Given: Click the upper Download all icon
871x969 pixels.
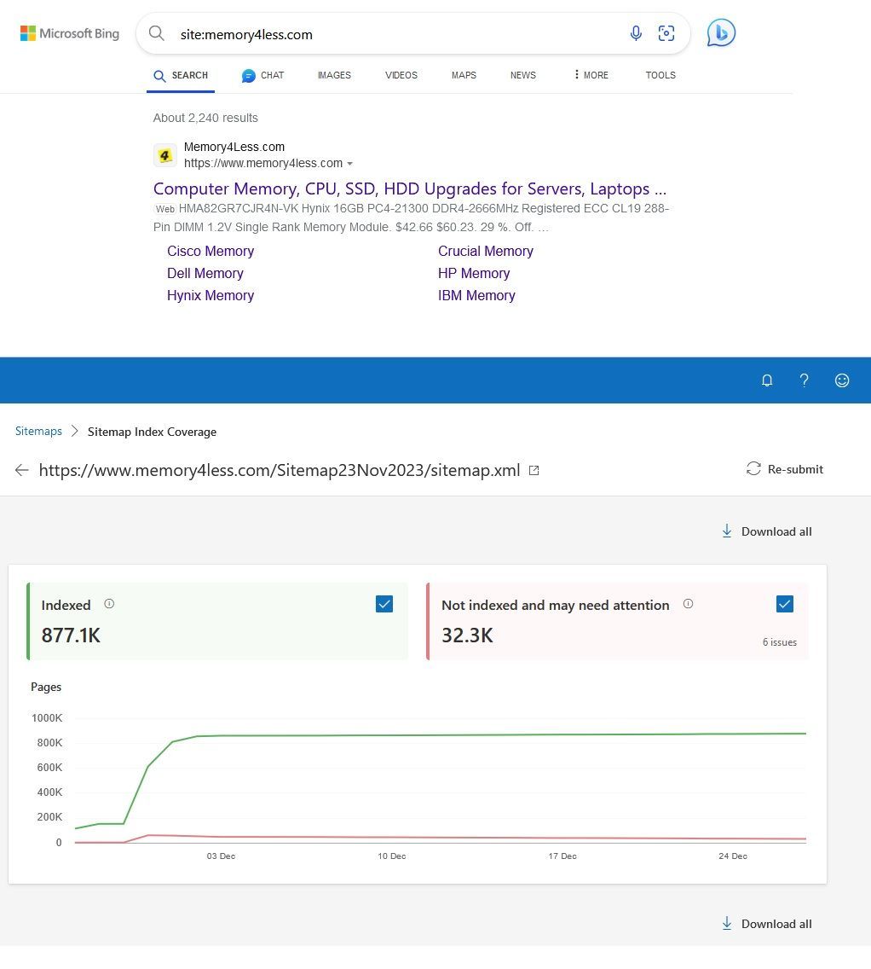Looking at the screenshot, I should click(x=727, y=531).
